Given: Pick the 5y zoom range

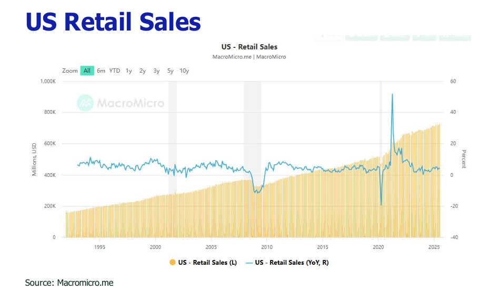Looking at the screenshot, I should coord(170,71).
